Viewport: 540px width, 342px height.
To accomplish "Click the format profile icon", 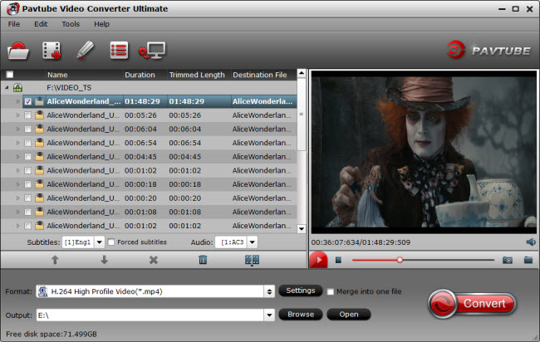I will point(43,291).
